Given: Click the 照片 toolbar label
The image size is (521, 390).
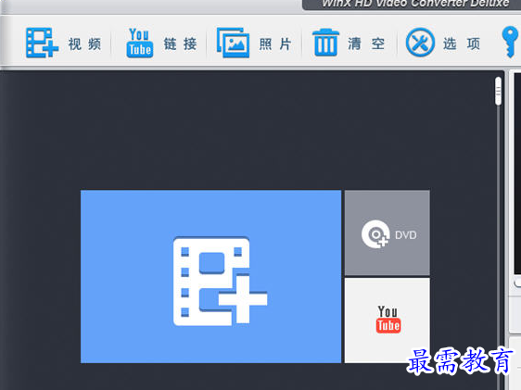Looking at the screenshot, I should (x=275, y=44).
